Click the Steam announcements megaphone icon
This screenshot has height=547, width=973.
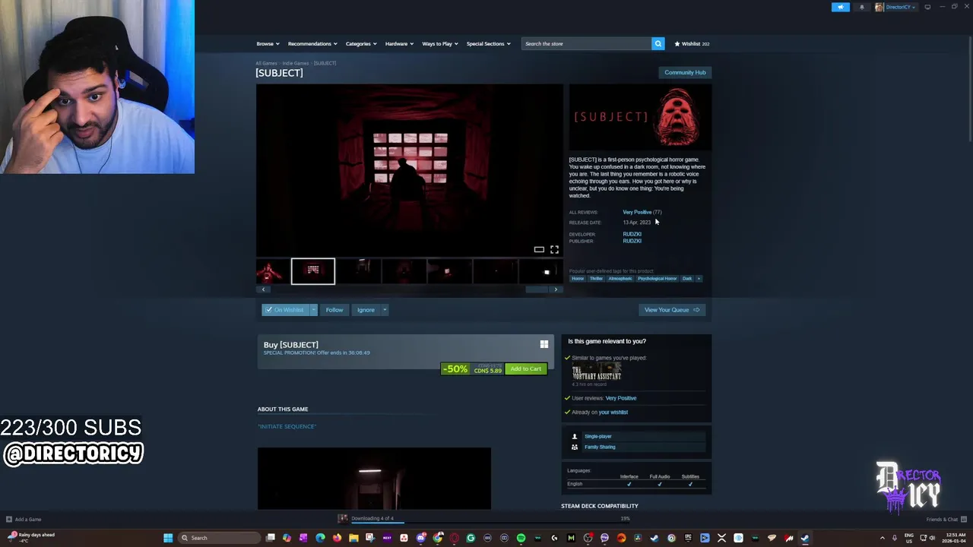coord(840,7)
